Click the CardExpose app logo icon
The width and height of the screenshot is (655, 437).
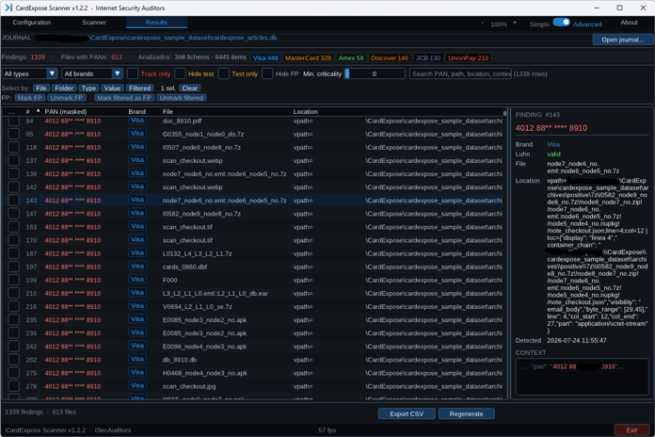click(8, 8)
